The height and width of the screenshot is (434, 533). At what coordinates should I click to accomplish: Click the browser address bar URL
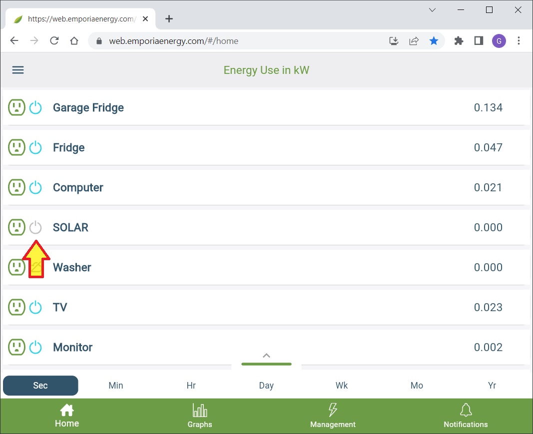(173, 41)
